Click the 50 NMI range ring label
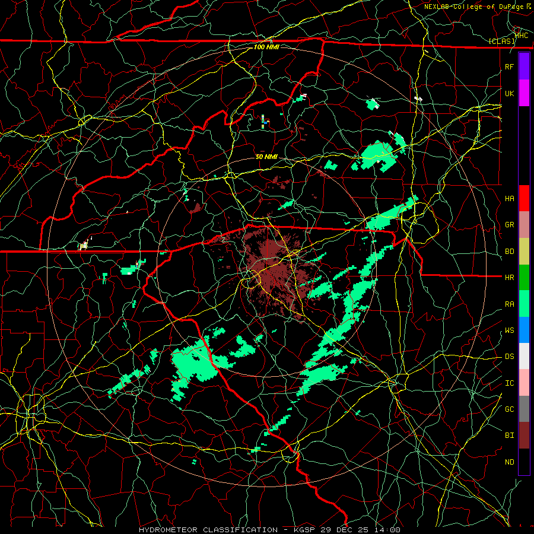534x534 pixels. [266, 157]
